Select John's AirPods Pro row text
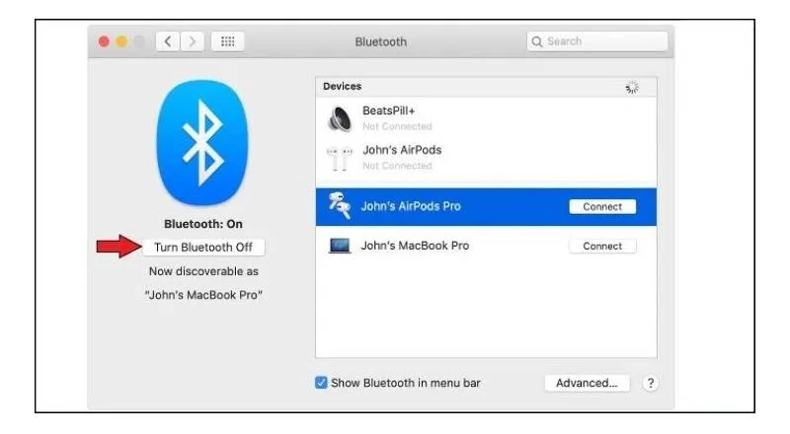The width and height of the screenshot is (790, 434). tap(411, 206)
